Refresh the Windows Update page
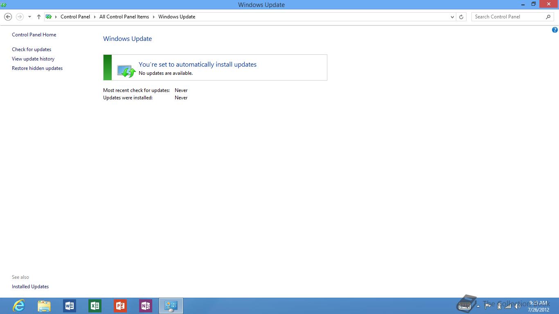The height and width of the screenshot is (314, 559). pos(461,17)
